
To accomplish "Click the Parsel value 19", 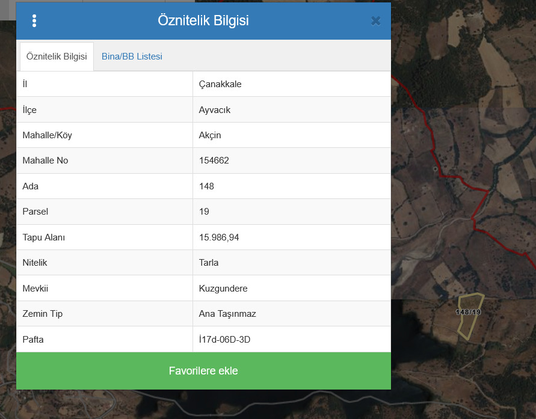I will (204, 212).
